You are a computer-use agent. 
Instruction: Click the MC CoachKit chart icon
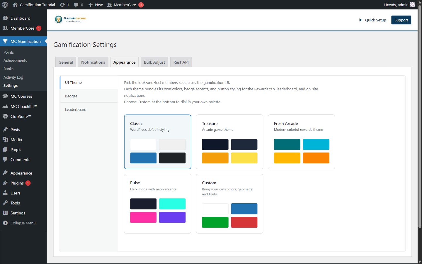click(5, 106)
